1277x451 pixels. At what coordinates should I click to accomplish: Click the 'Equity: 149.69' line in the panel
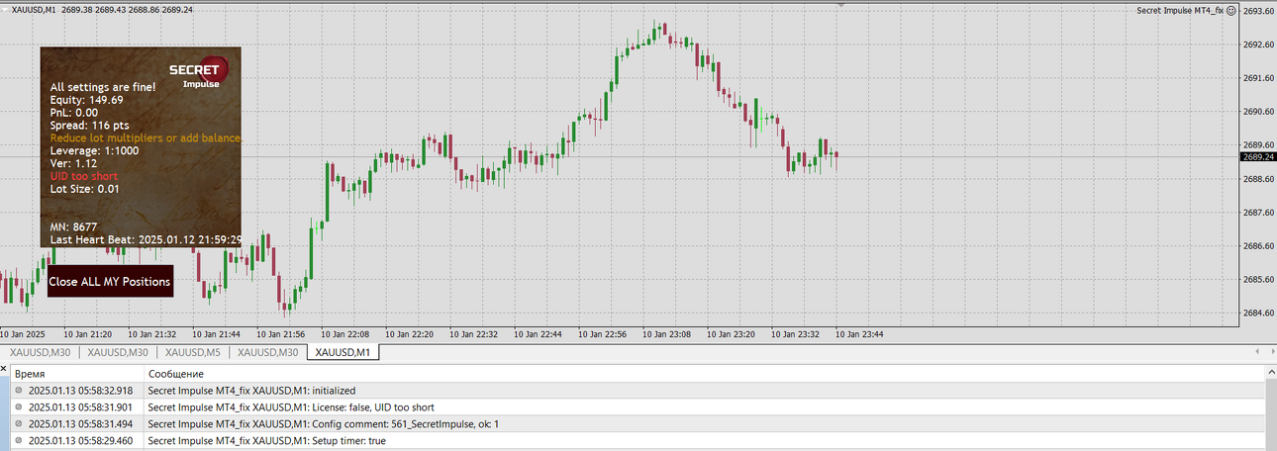coord(87,100)
